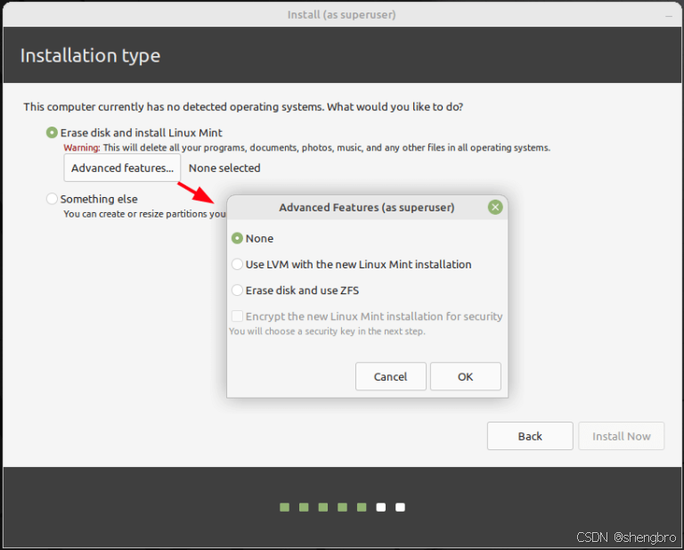Image resolution: width=684 pixels, height=550 pixels.
Task: Click the 'None selected' status label
Action: pyautogui.click(x=224, y=168)
